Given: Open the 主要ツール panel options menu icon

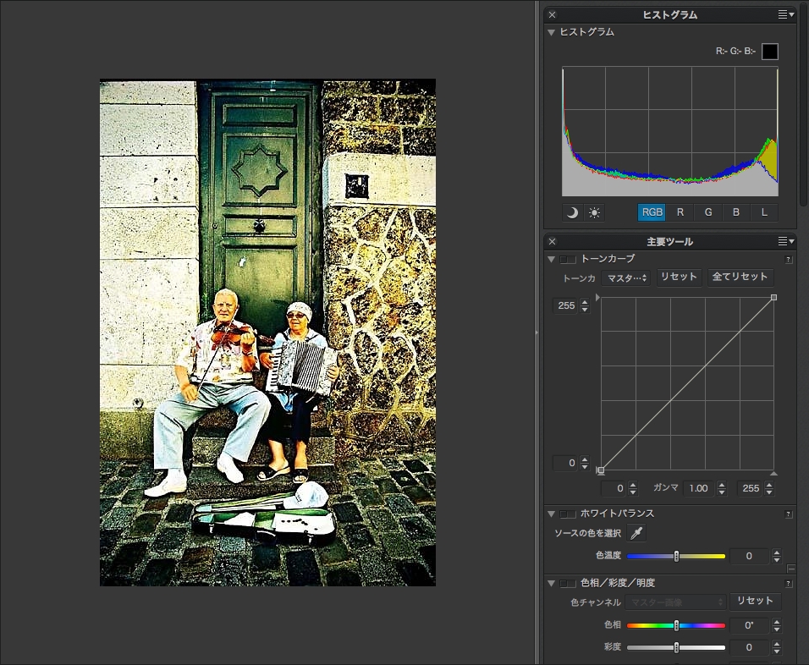Looking at the screenshot, I should [786, 241].
